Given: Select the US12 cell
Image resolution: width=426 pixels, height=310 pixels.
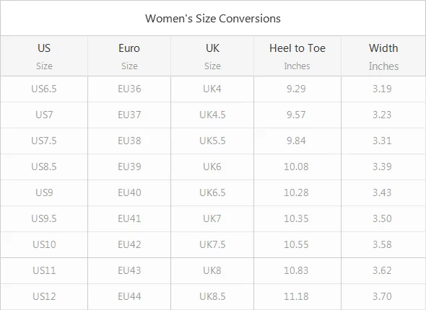Looking at the screenshot, I should (44, 296).
